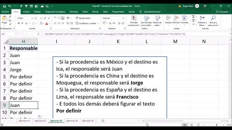Click the fx insert function icon
The width and height of the screenshot is (232, 130).
(x=38, y=34)
